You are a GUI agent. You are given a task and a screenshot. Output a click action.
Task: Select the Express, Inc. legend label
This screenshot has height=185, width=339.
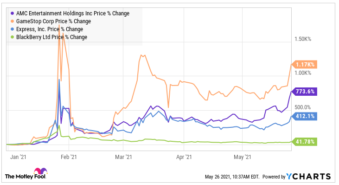[50, 29]
